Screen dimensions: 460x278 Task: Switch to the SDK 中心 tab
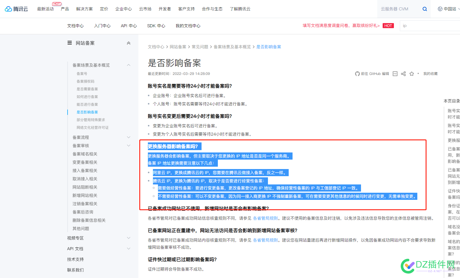(156, 26)
